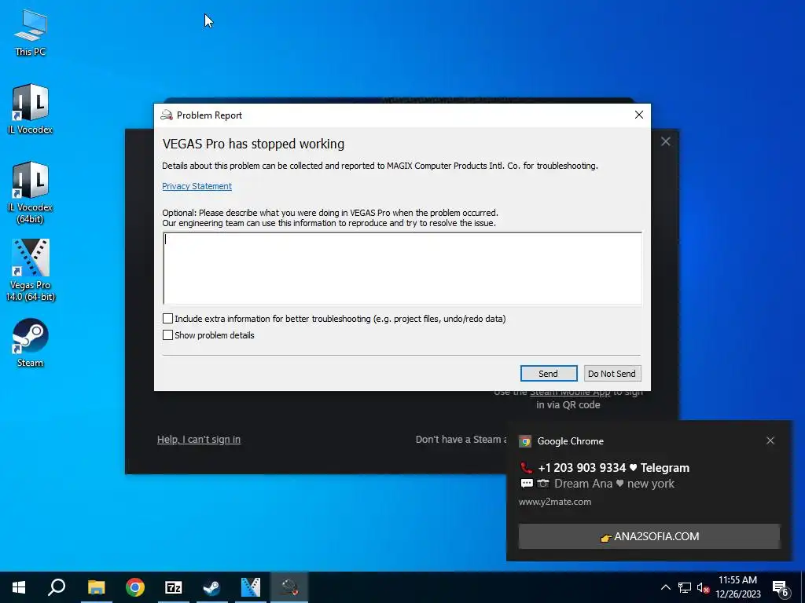Screen dimensions: 805x603
Task: Launch Vegas Pro 14.0 (64-bit) desktop shortcut
Action: [31, 270]
